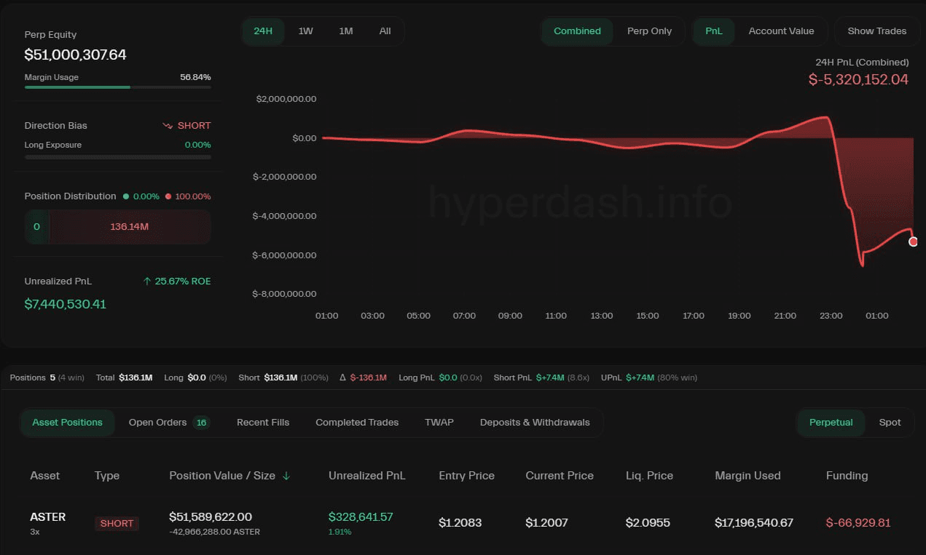Viewport: 926px width, 555px height.
Task: Click the green long distribution dot
Action: [126, 196]
